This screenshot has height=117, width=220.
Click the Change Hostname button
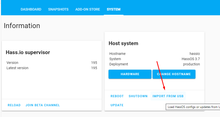pyautogui.click(x=174, y=74)
